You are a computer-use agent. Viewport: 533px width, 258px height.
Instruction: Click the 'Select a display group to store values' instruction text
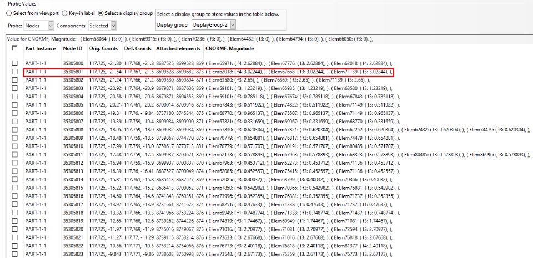218,14
